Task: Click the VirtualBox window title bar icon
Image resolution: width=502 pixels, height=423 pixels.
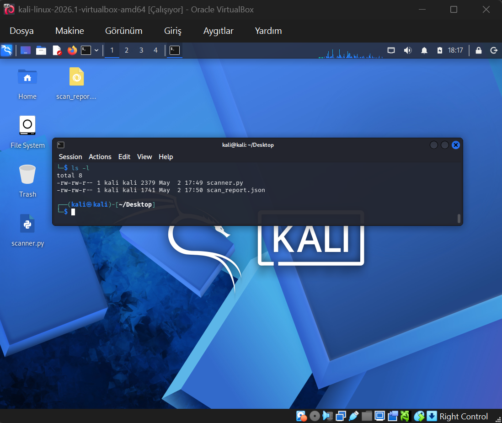Action: (x=9, y=9)
